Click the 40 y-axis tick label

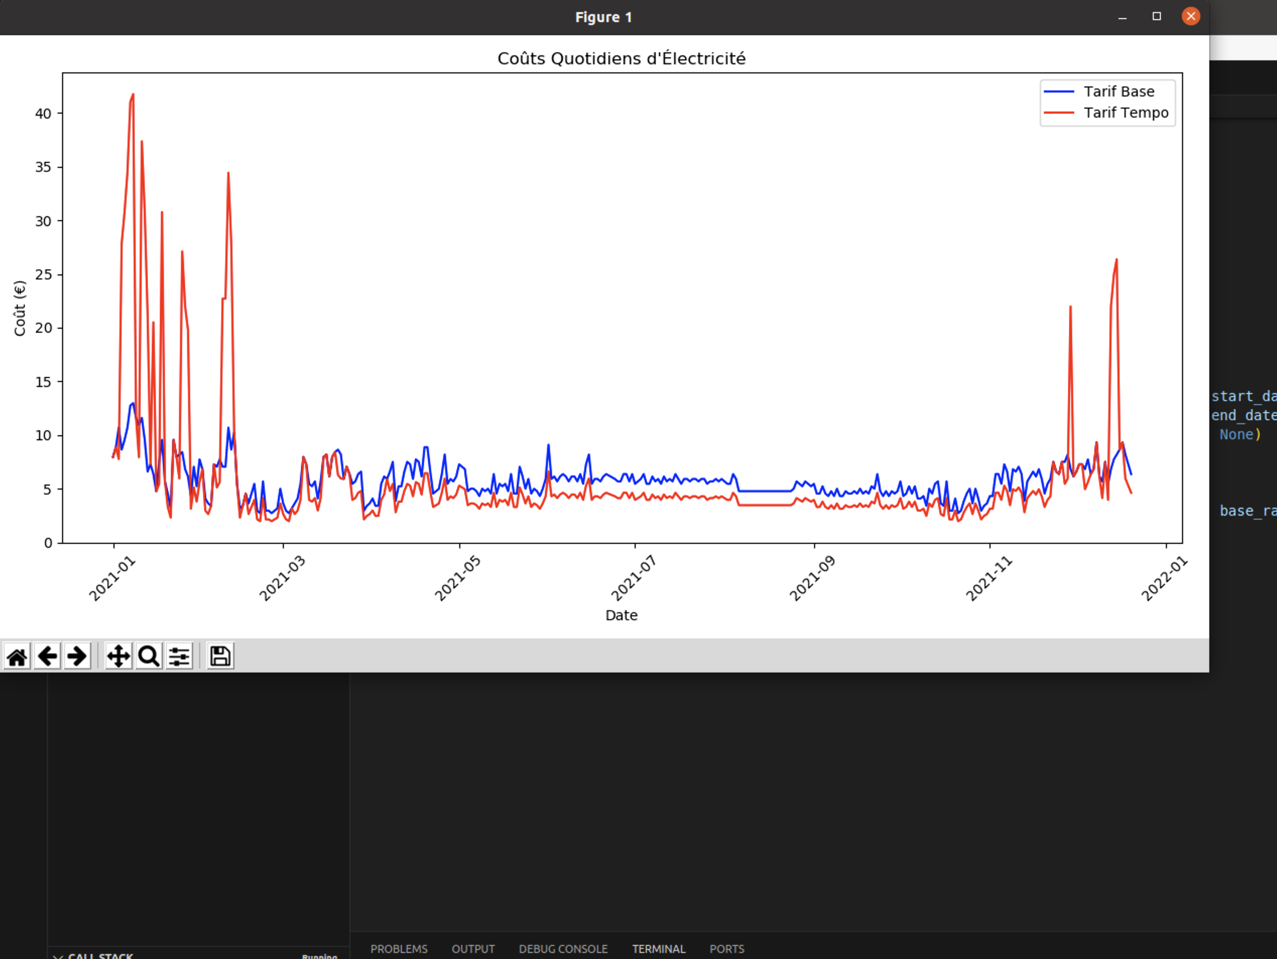43,114
